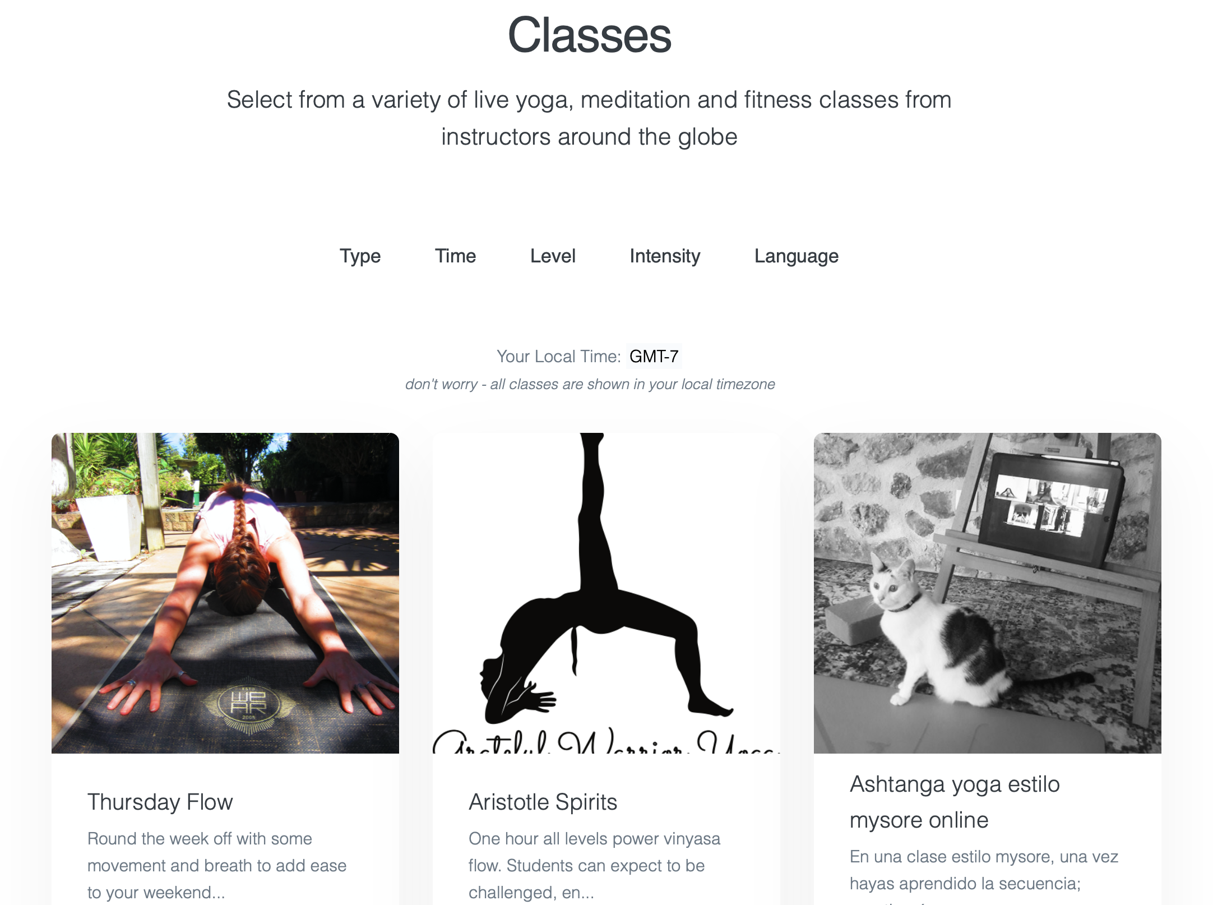Click the Classes page heading
Viewport: 1213px width, 905px height.
click(x=589, y=35)
